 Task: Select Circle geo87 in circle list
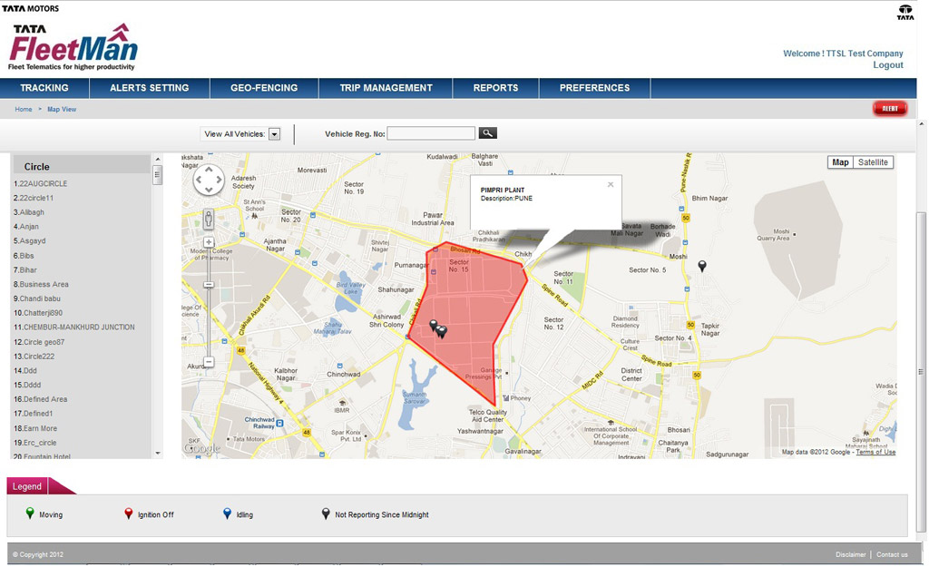point(39,342)
